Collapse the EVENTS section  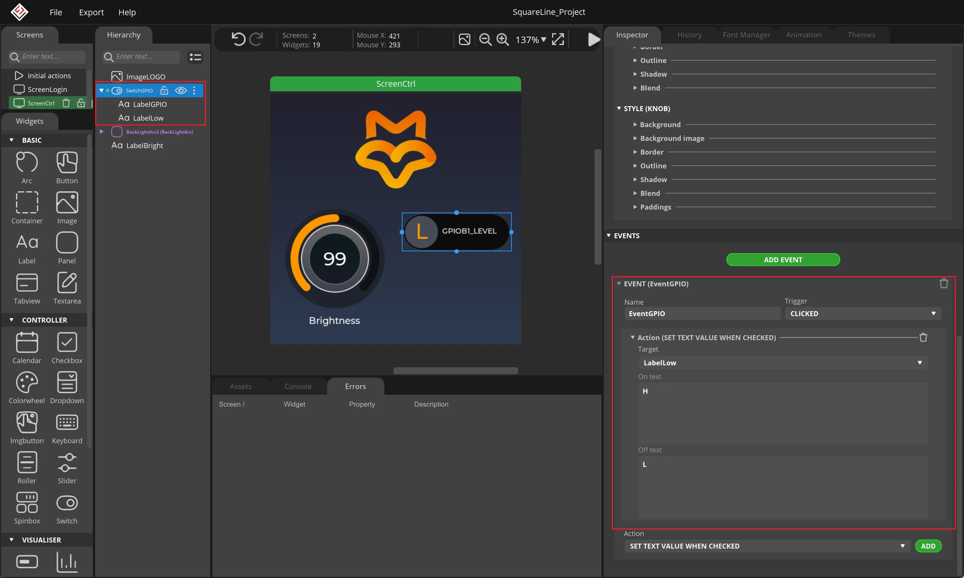609,235
